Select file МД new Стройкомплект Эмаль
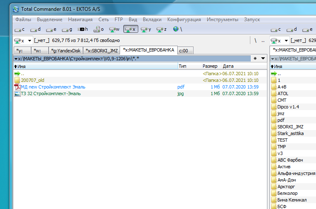Image resolution: width=316 pixels, height=209 pixels. click(x=53, y=87)
